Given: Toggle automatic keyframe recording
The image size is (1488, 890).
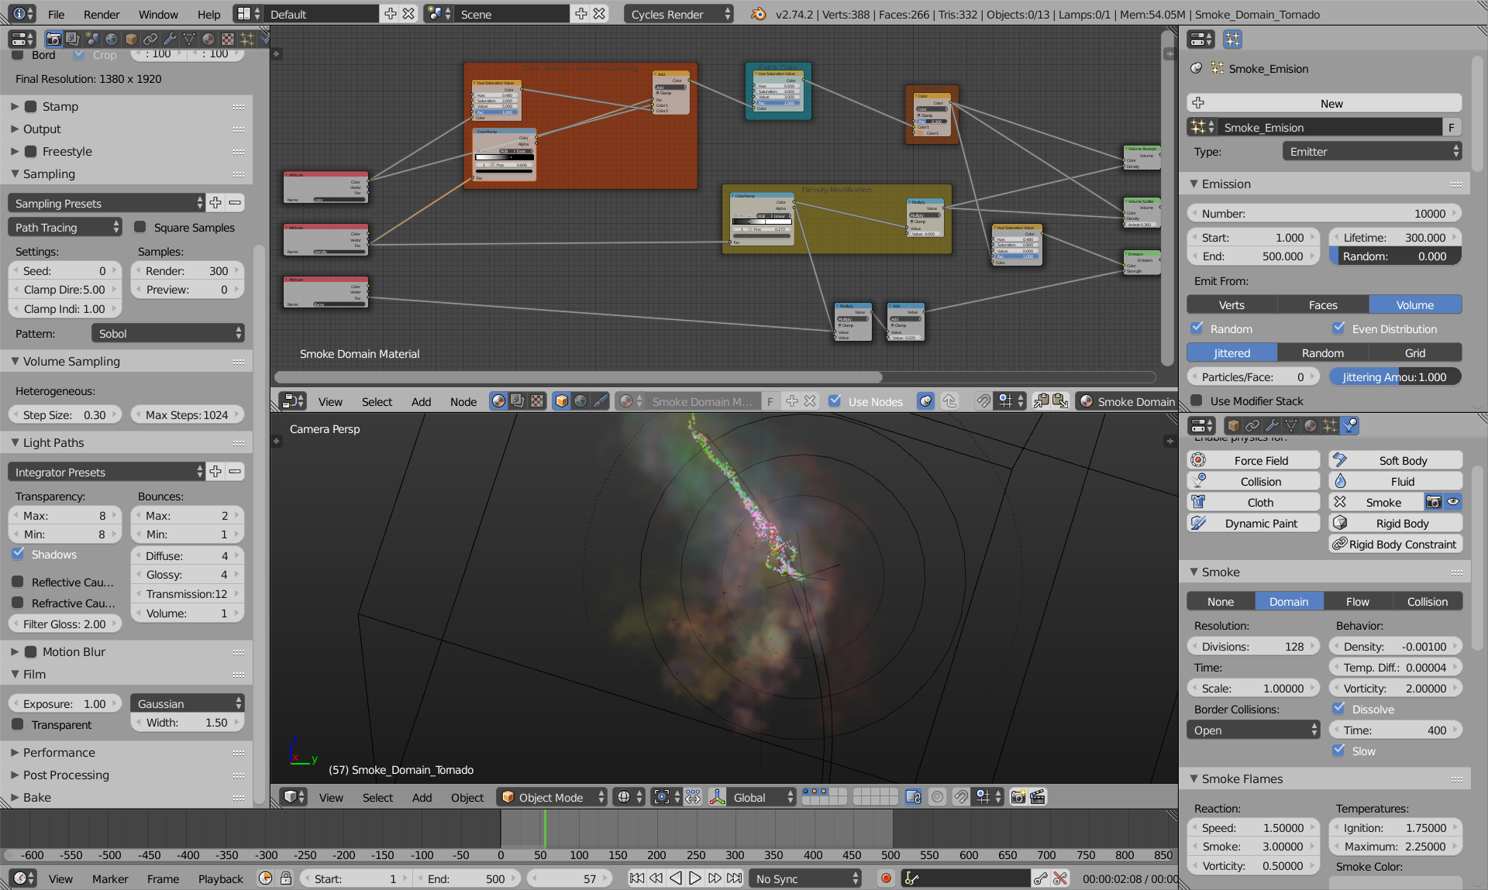Looking at the screenshot, I should coord(886,878).
